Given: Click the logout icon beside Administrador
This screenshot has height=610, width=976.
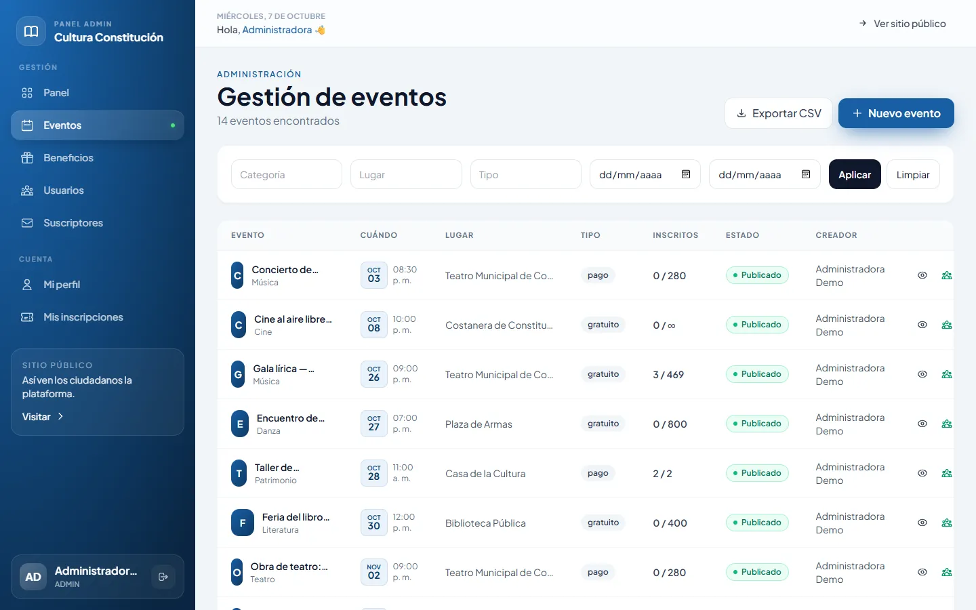Looking at the screenshot, I should (163, 577).
